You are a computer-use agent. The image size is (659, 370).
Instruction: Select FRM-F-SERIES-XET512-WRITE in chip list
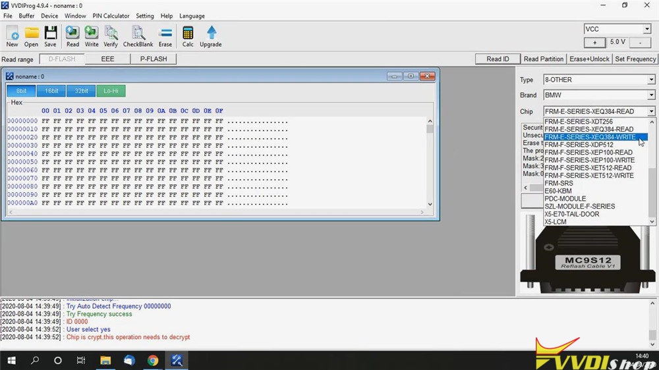pyautogui.click(x=589, y=176)
